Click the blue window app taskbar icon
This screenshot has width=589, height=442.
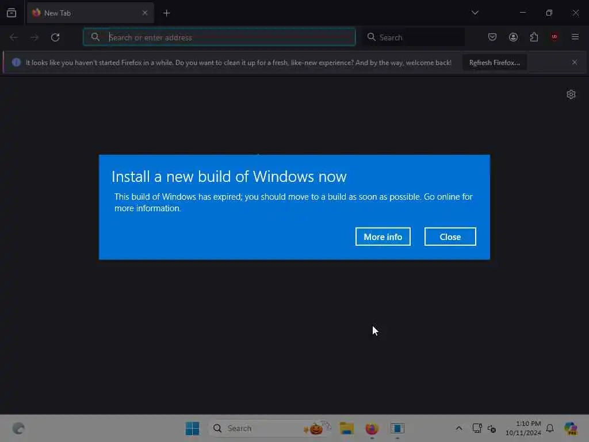[397, 428]
